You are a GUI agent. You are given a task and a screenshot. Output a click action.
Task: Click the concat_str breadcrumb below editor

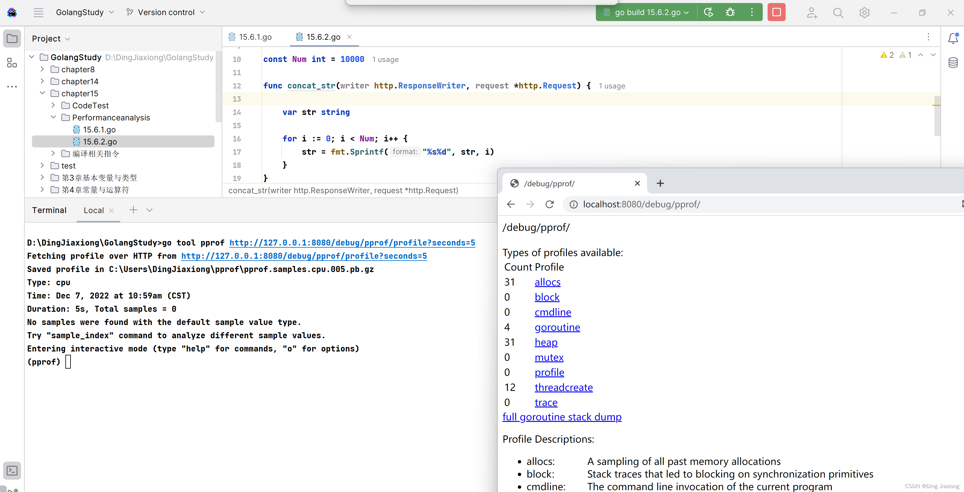pyautogui.click(x=343, y=190)
